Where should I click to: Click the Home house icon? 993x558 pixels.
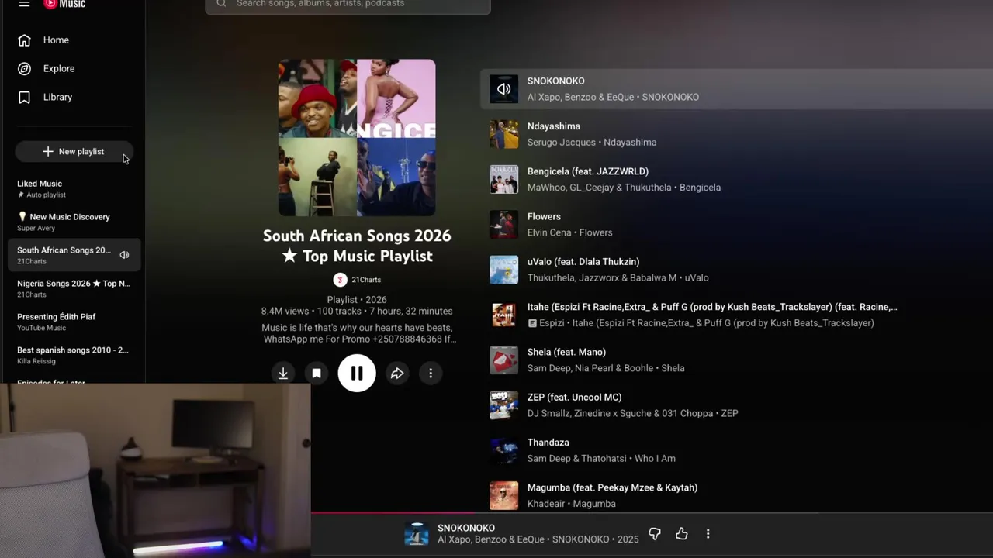pos(25,40)
